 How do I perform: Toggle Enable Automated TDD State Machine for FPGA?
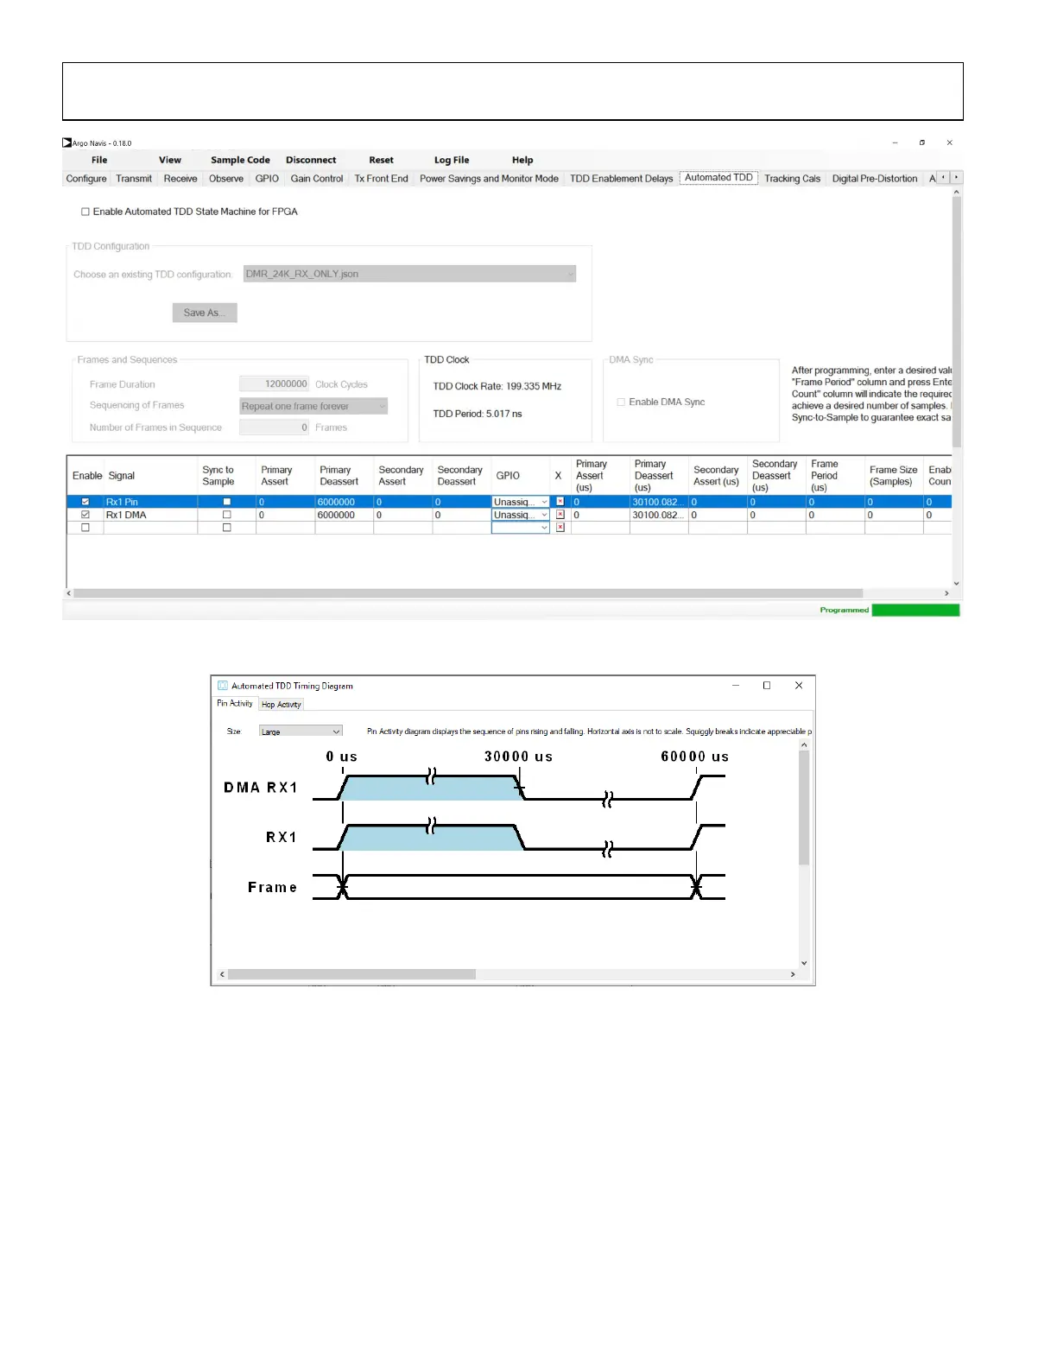tap(85, 212)
